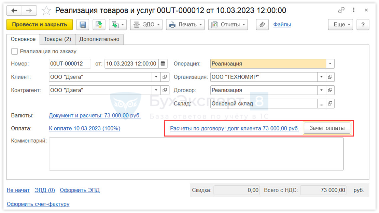Click into the Комментарий text field
Viewport: 379px width, 213px height.
click(196, 154)
